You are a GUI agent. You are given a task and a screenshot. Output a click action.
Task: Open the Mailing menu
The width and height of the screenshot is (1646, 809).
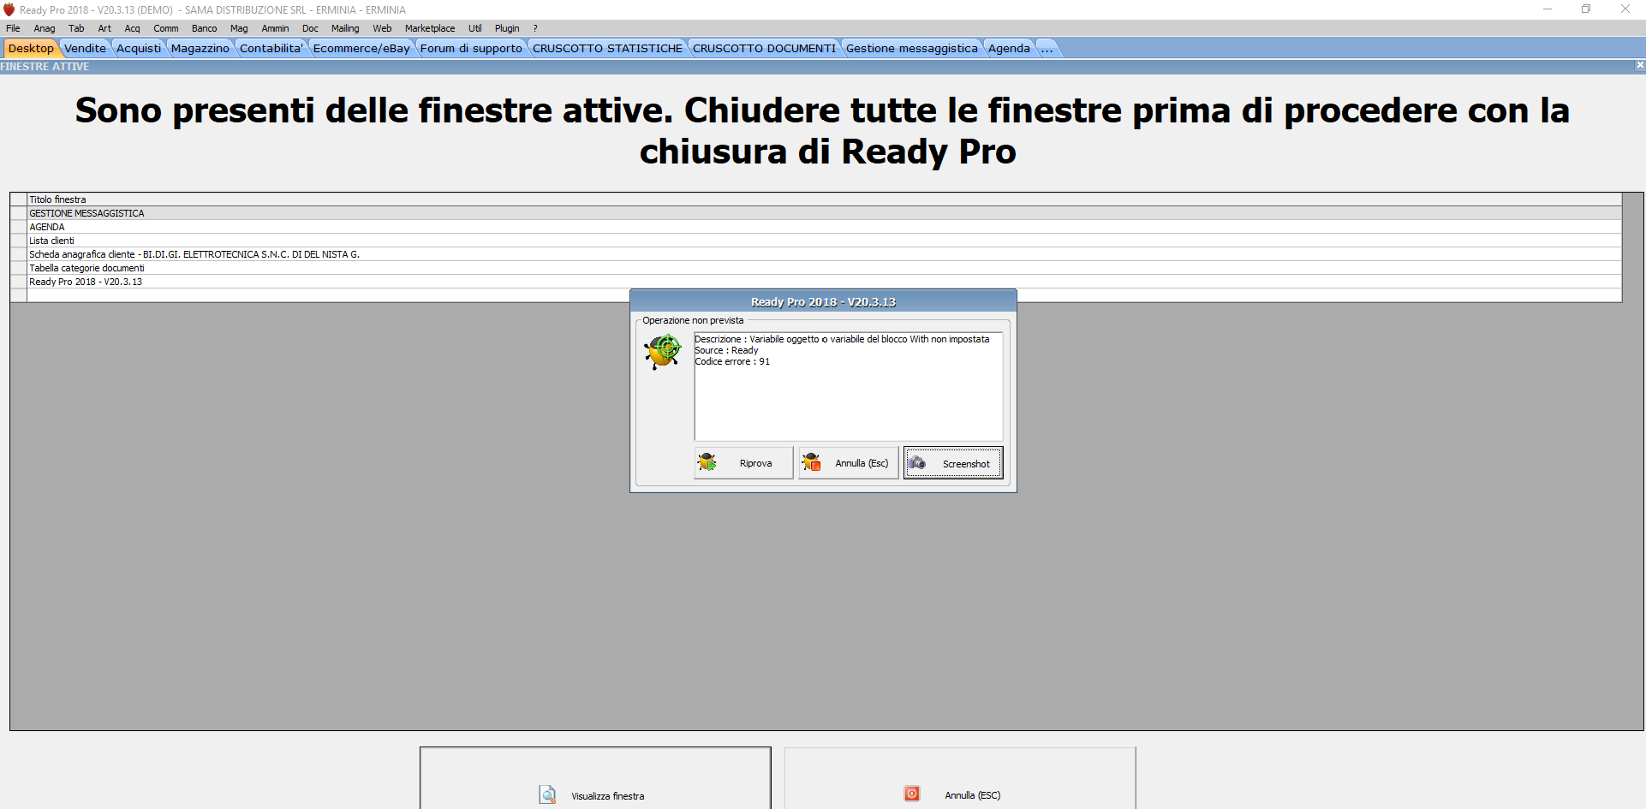(345, 28)
